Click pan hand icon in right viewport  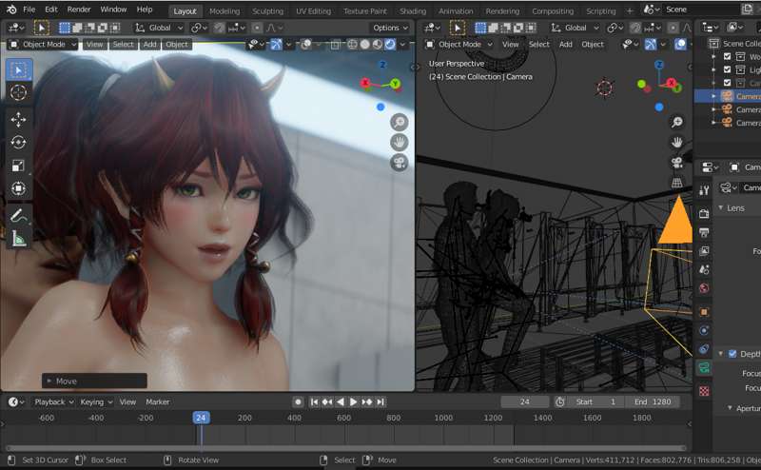click(676, 143)
